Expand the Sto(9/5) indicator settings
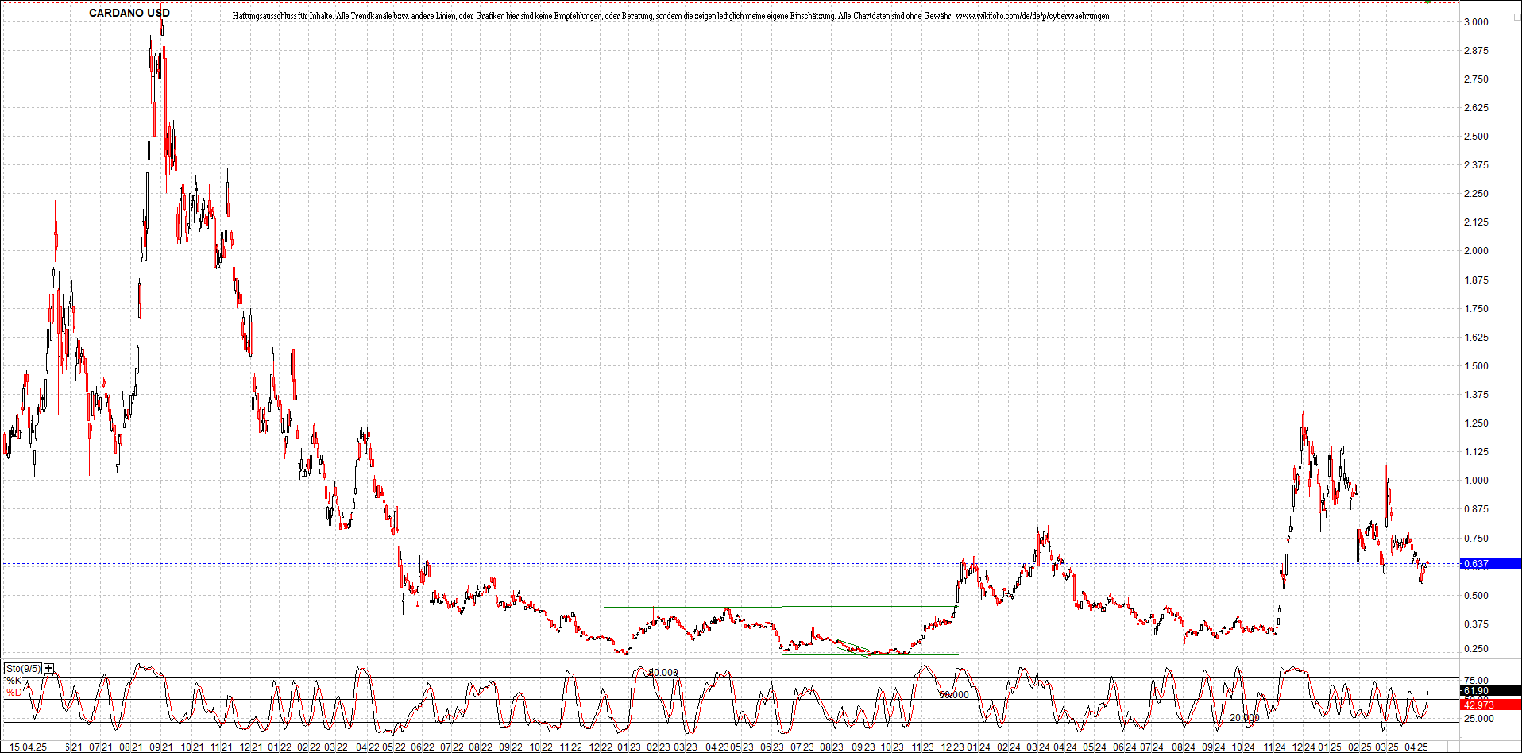The width and height of the screenshot is (1522, 753). pos(48,669)
